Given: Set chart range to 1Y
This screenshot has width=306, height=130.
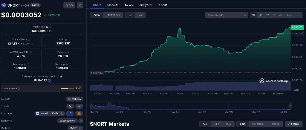Looking at the screenshot, I should point(274,15).
